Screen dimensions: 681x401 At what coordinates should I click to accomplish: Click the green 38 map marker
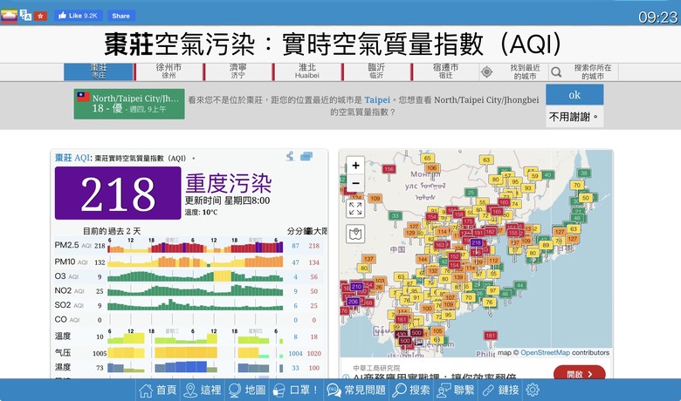[584, 173]
